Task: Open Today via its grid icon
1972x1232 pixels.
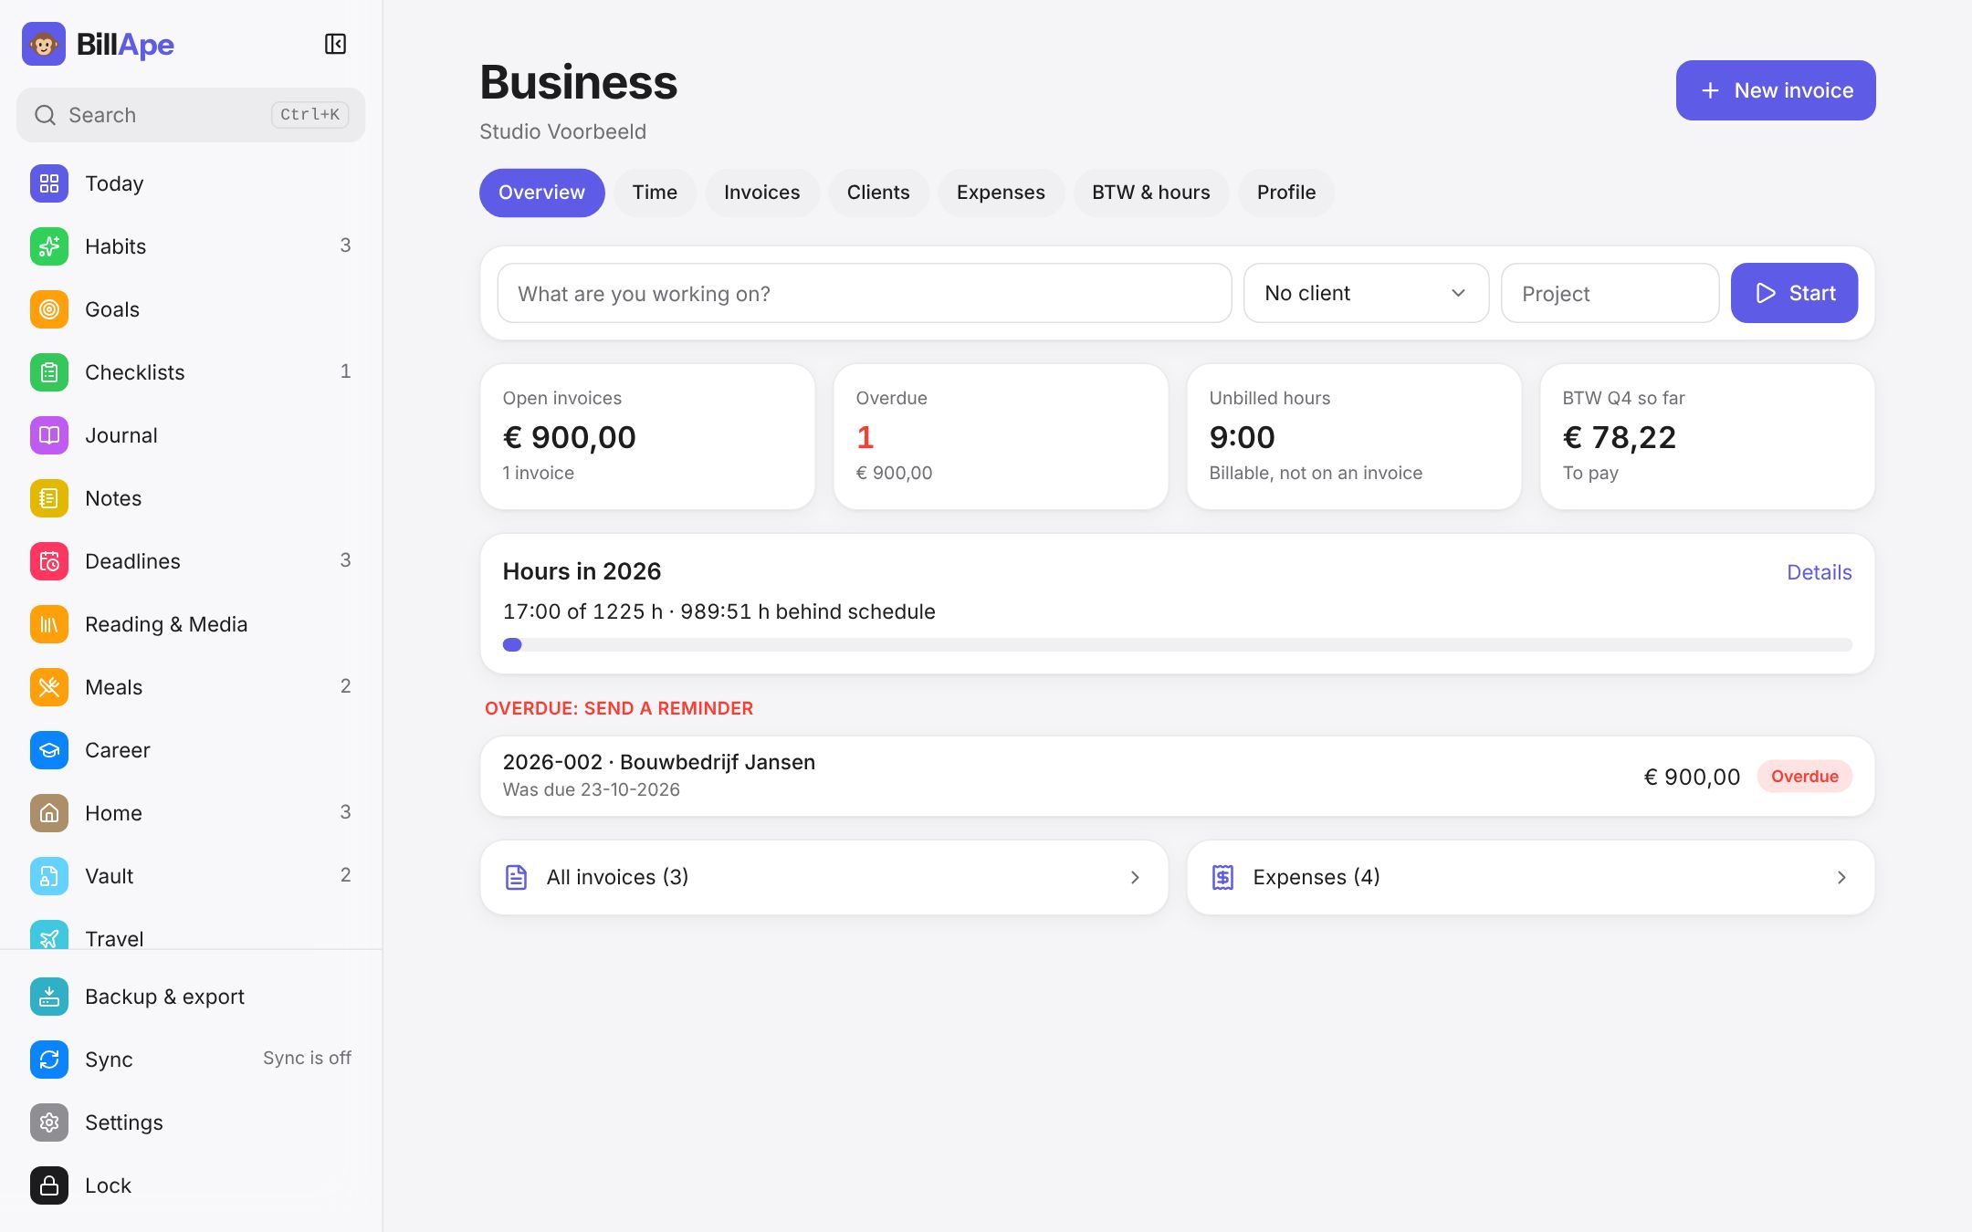Action: point(49,183)
